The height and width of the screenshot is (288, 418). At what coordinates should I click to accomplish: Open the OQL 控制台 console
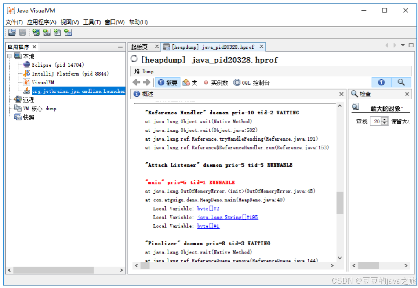point(251,83)
